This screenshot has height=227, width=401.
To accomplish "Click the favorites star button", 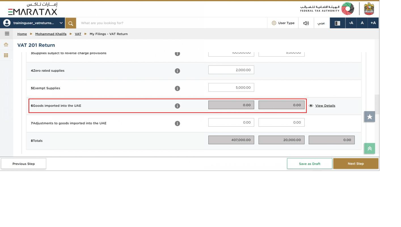I will [x=370, y=117].
